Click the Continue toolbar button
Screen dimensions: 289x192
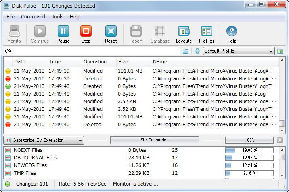point(40,35)
